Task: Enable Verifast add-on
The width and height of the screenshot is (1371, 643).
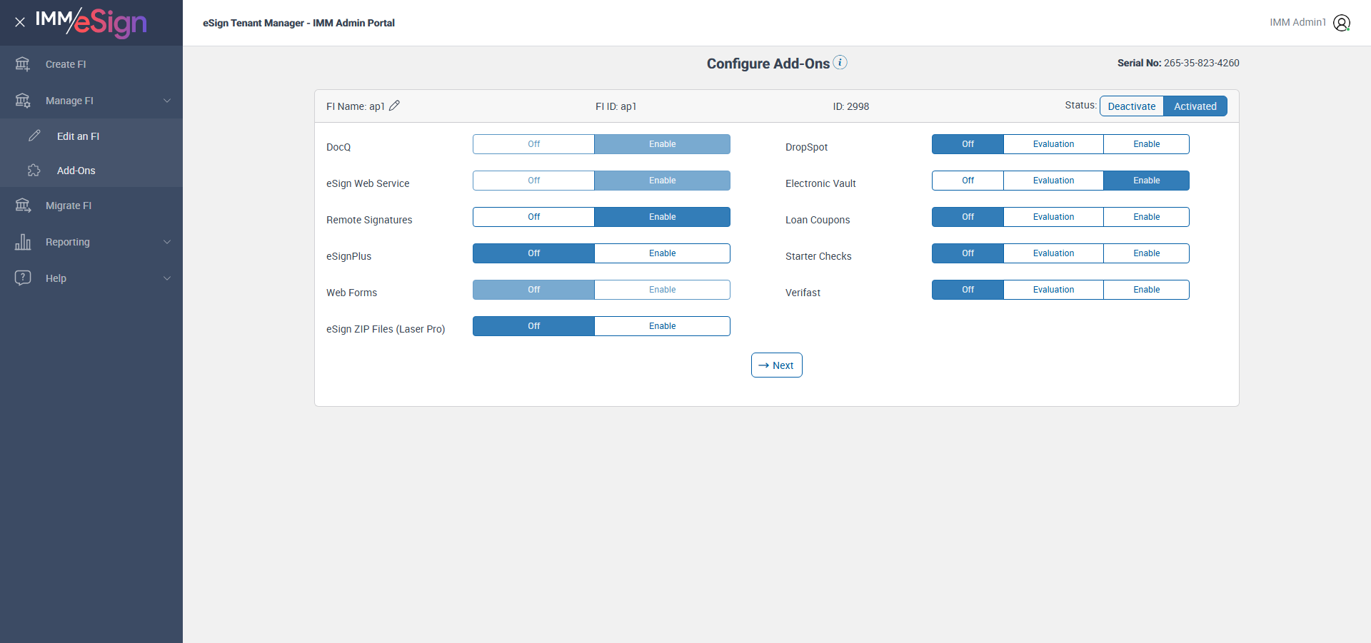Action: coord(1147,290)
